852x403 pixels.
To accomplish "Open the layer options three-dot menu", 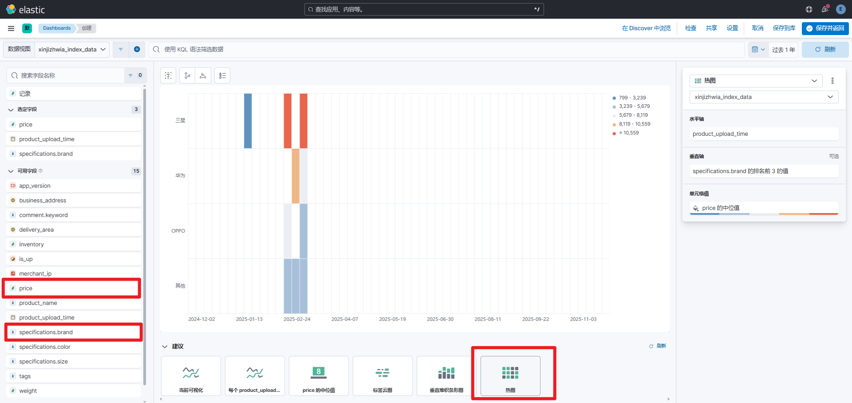I will (832, 81).
